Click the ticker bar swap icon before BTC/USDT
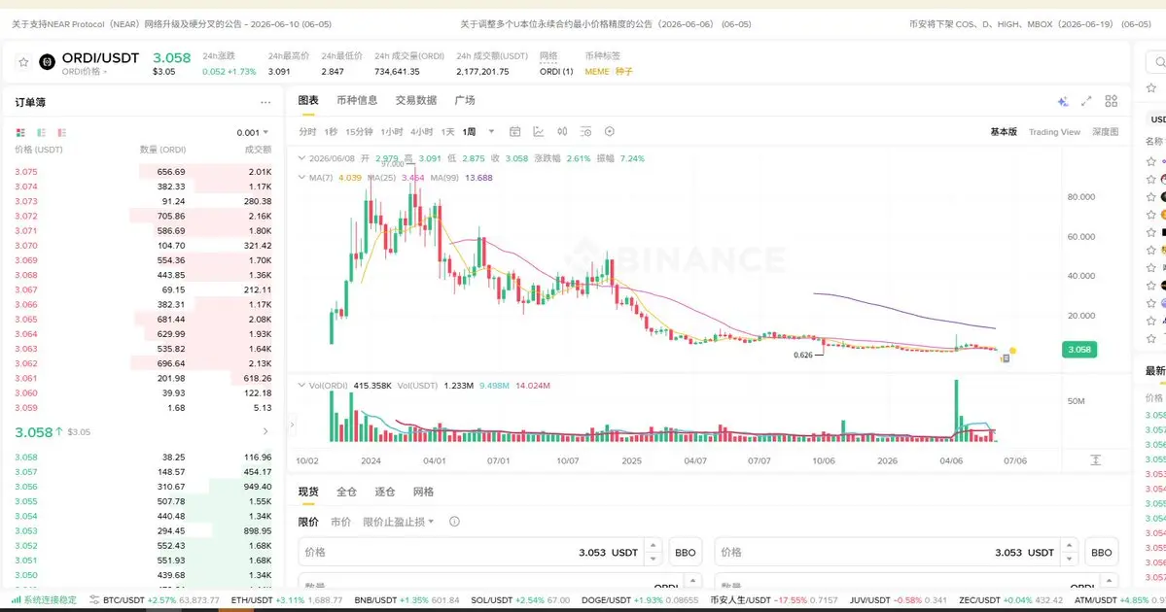 pyautogui.click(x=93, y=600)
